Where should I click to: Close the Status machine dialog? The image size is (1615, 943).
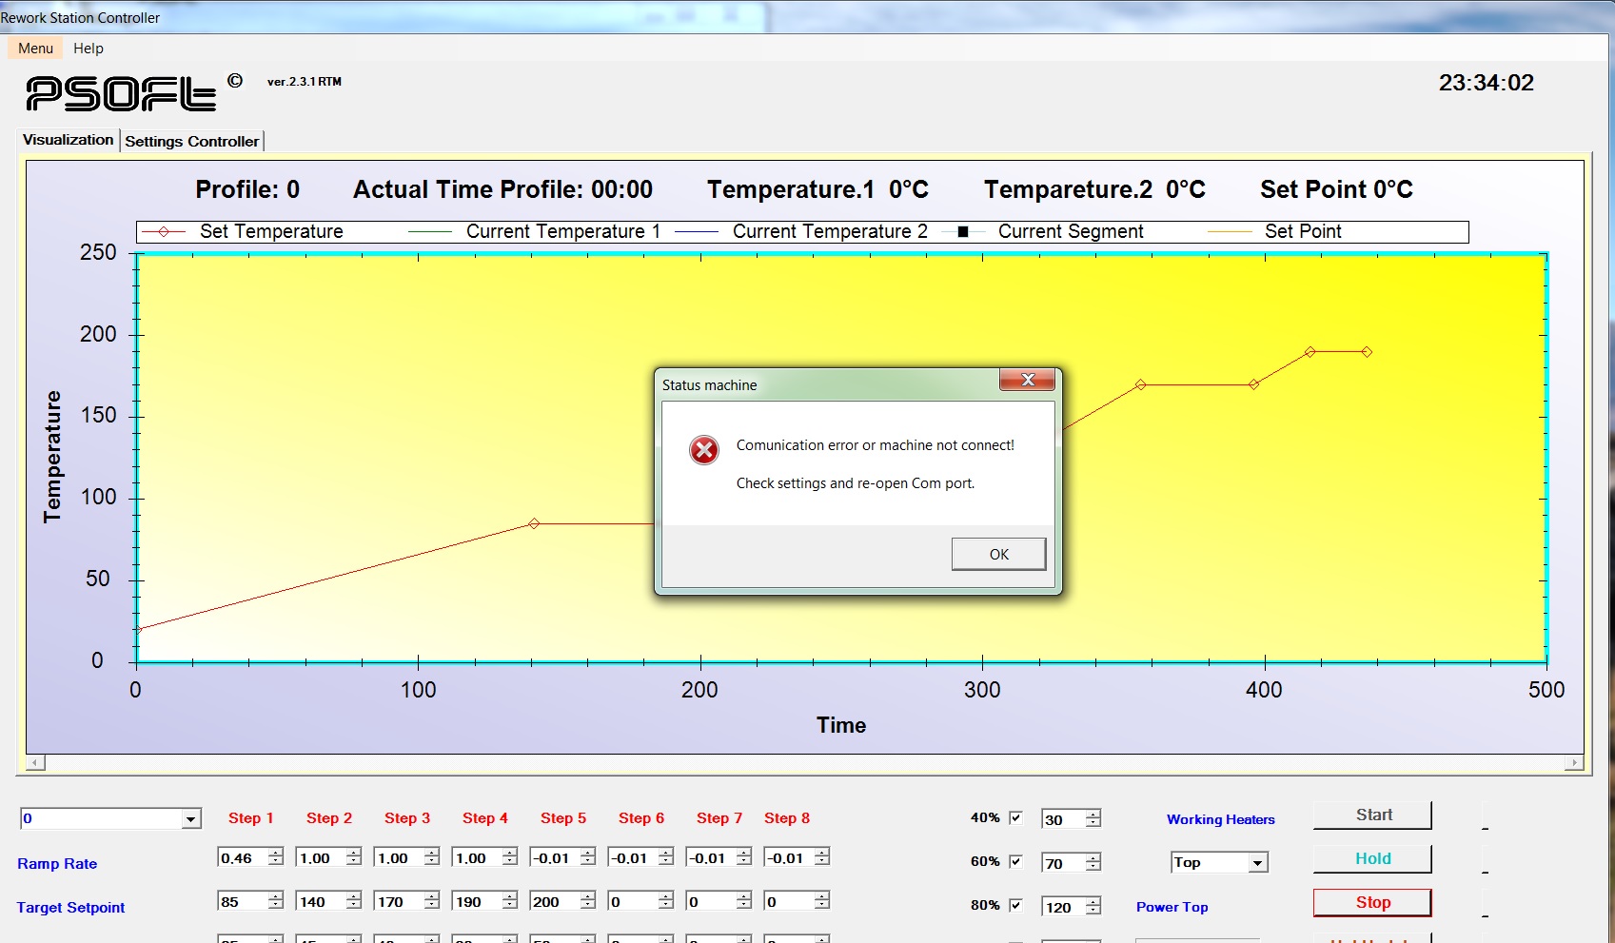1027,380
